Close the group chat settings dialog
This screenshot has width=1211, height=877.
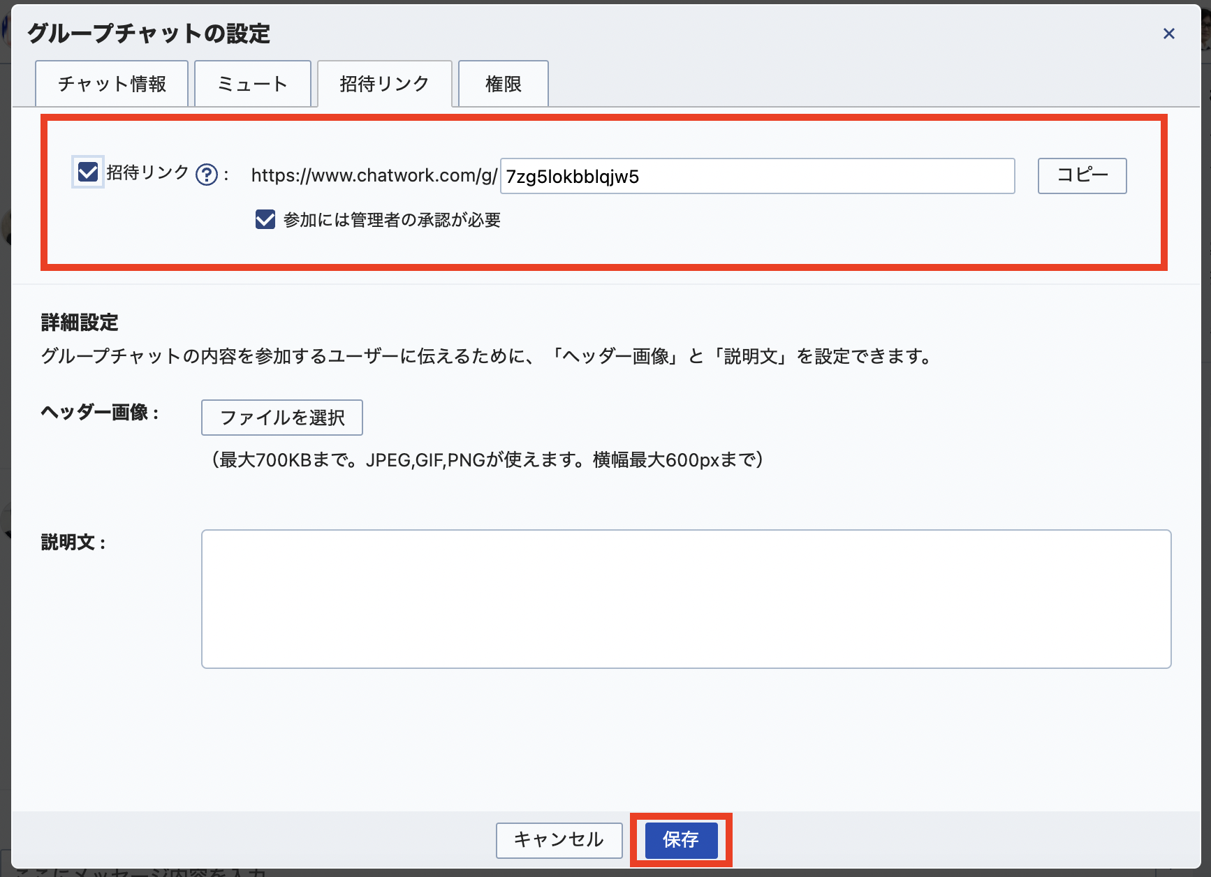(1169, 34)
